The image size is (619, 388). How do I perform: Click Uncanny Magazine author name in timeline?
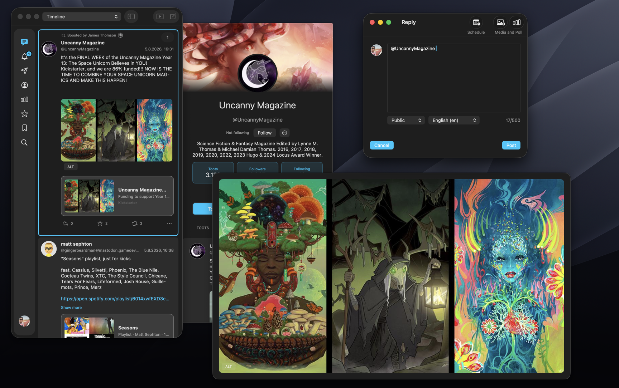click(83, 43)
